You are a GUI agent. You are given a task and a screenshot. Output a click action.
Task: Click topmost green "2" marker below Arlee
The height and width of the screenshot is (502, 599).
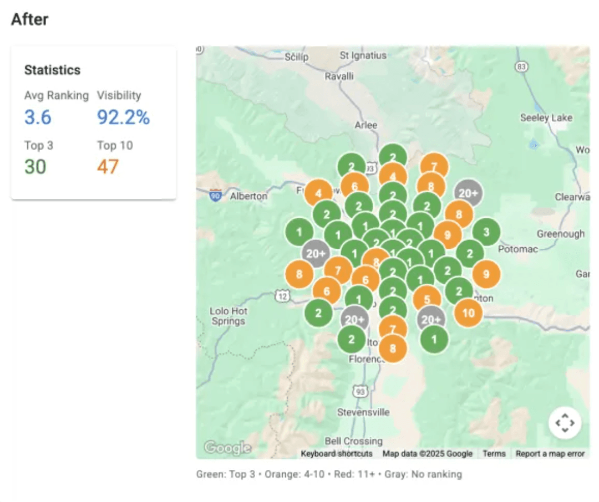tap(393, 157)
